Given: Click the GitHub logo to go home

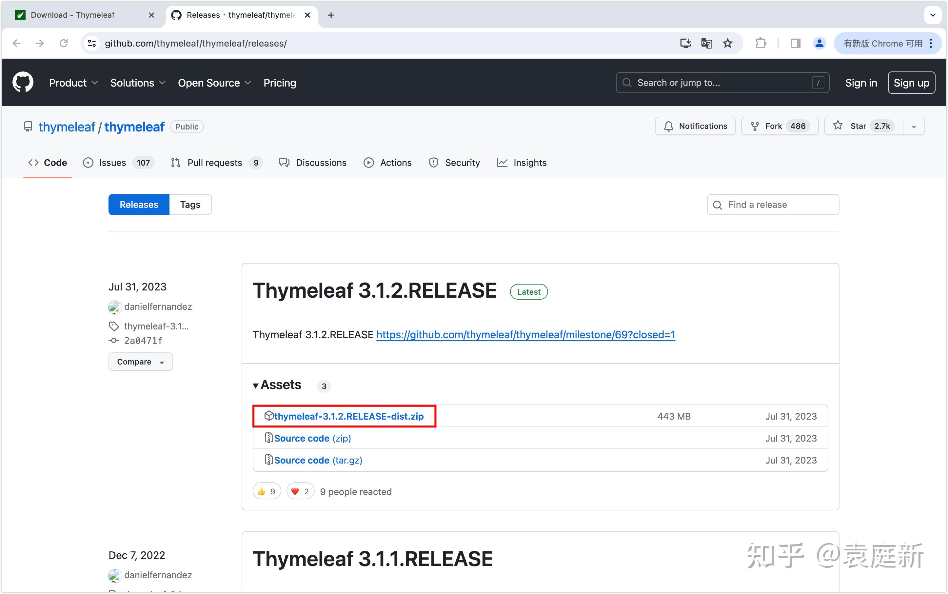Looking at the screenshot, I should 22,82.
